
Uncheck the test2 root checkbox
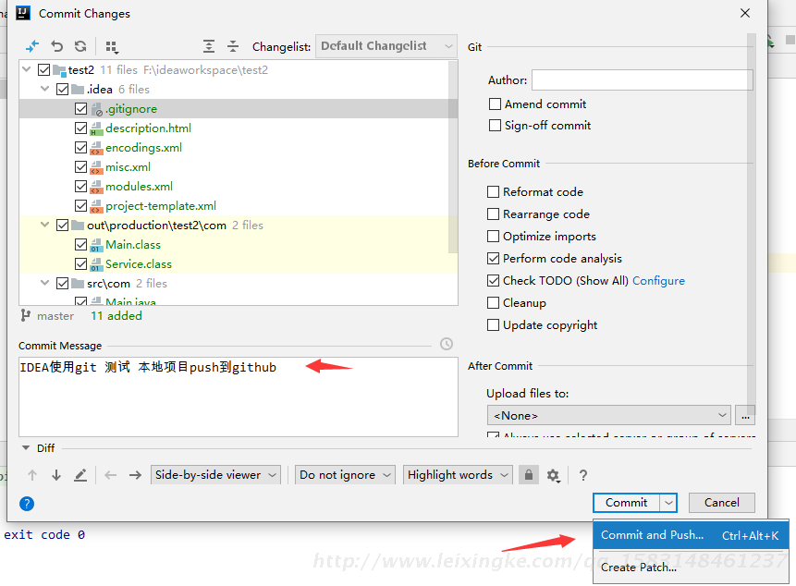pyautogui.click(x=44, y=69)
